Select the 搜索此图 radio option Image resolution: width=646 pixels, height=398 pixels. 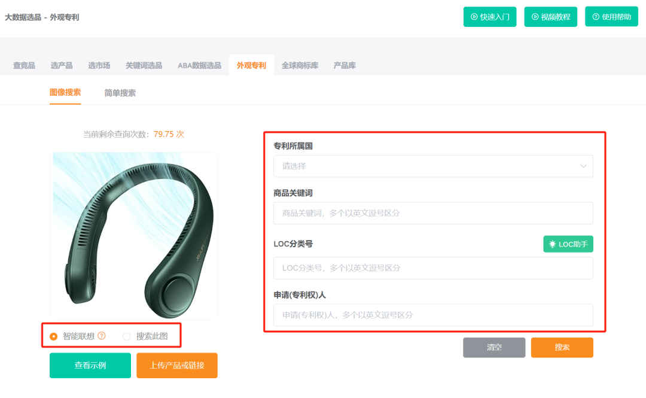click(x=127, y=336)
